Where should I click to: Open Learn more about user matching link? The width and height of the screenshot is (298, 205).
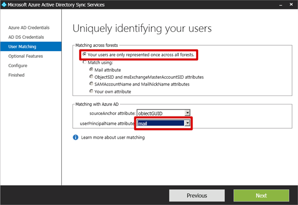113,137
